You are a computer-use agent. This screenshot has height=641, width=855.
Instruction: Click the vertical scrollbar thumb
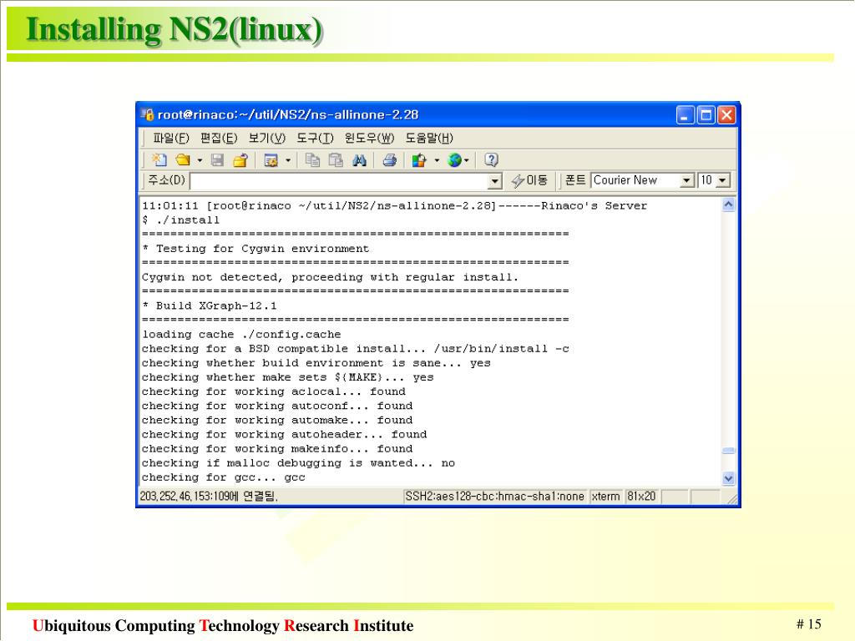(x=728, y=451)
